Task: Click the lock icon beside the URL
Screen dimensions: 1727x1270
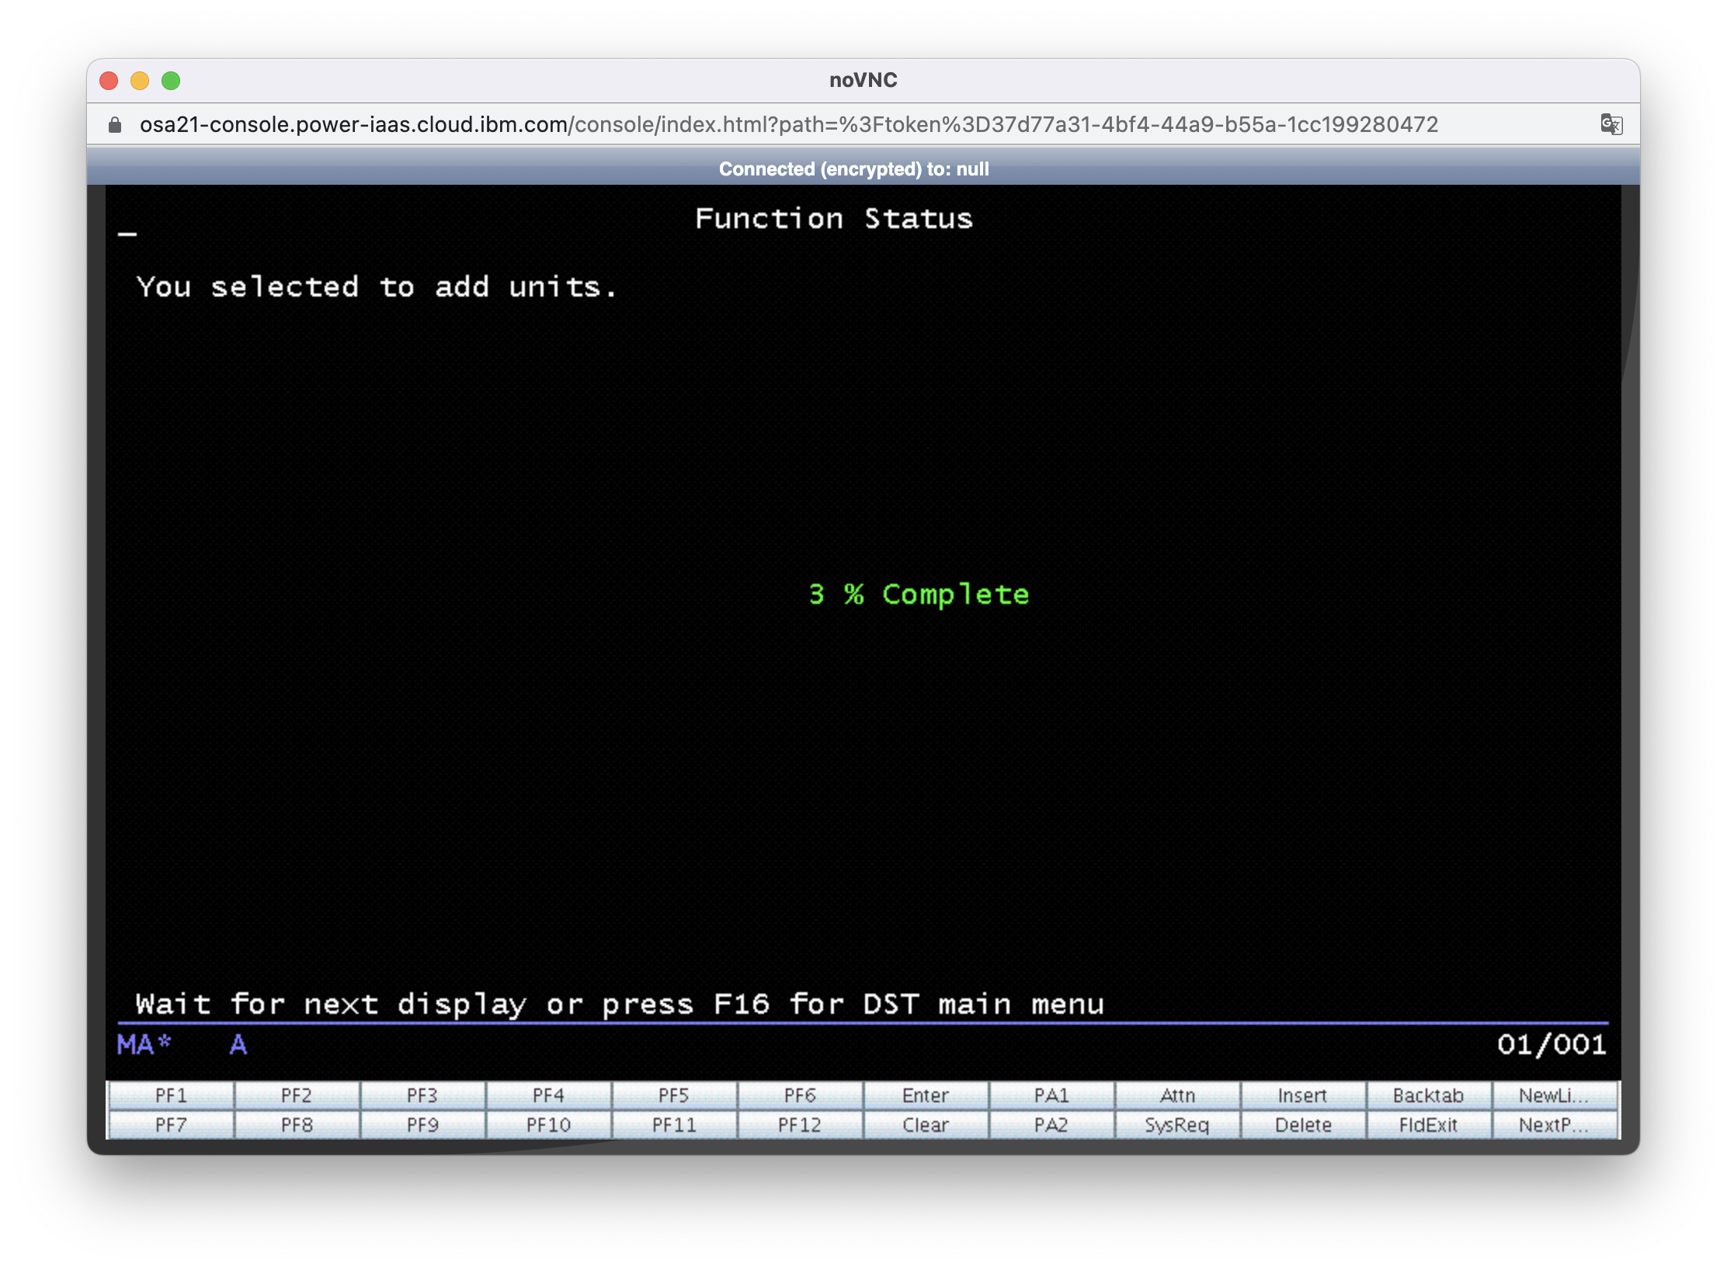Action: click(115, 125)
